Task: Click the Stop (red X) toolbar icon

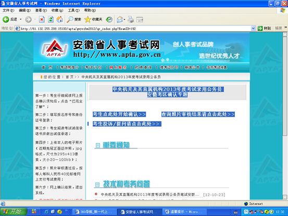Action: 42,19
